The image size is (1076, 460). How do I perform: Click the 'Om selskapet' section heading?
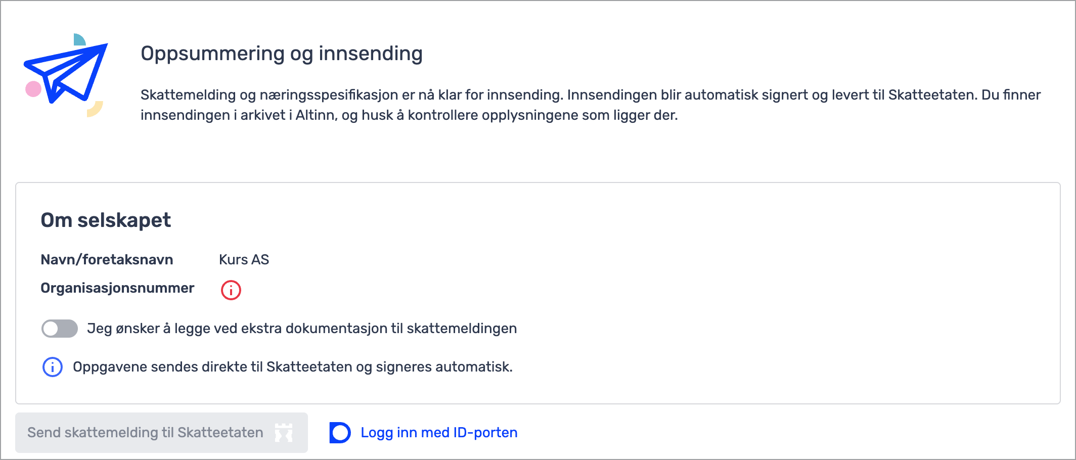106,220
